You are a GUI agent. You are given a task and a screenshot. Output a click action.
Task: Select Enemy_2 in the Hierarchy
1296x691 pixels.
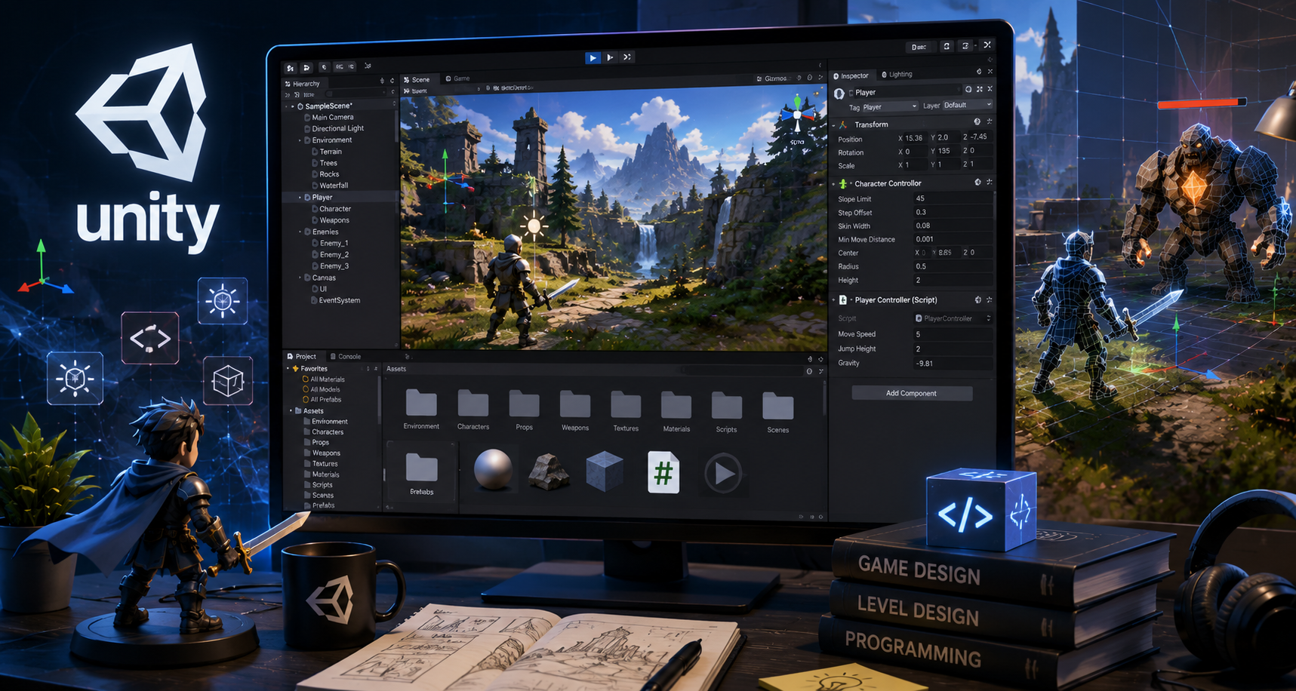pos(334,255)
